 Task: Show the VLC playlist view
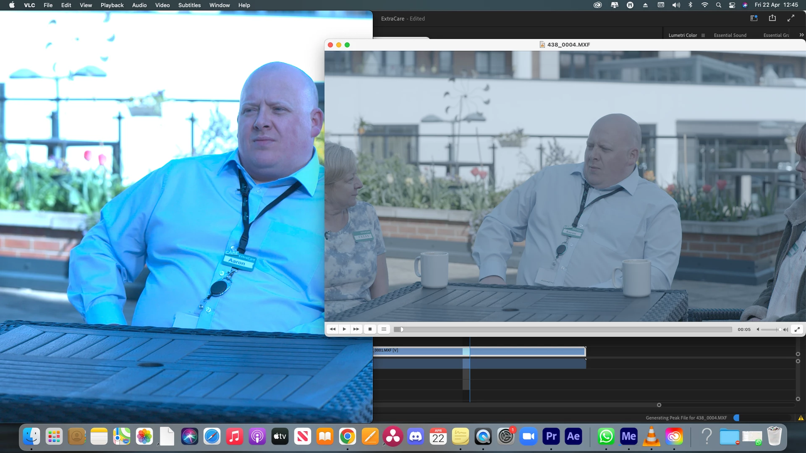(384, 329)
